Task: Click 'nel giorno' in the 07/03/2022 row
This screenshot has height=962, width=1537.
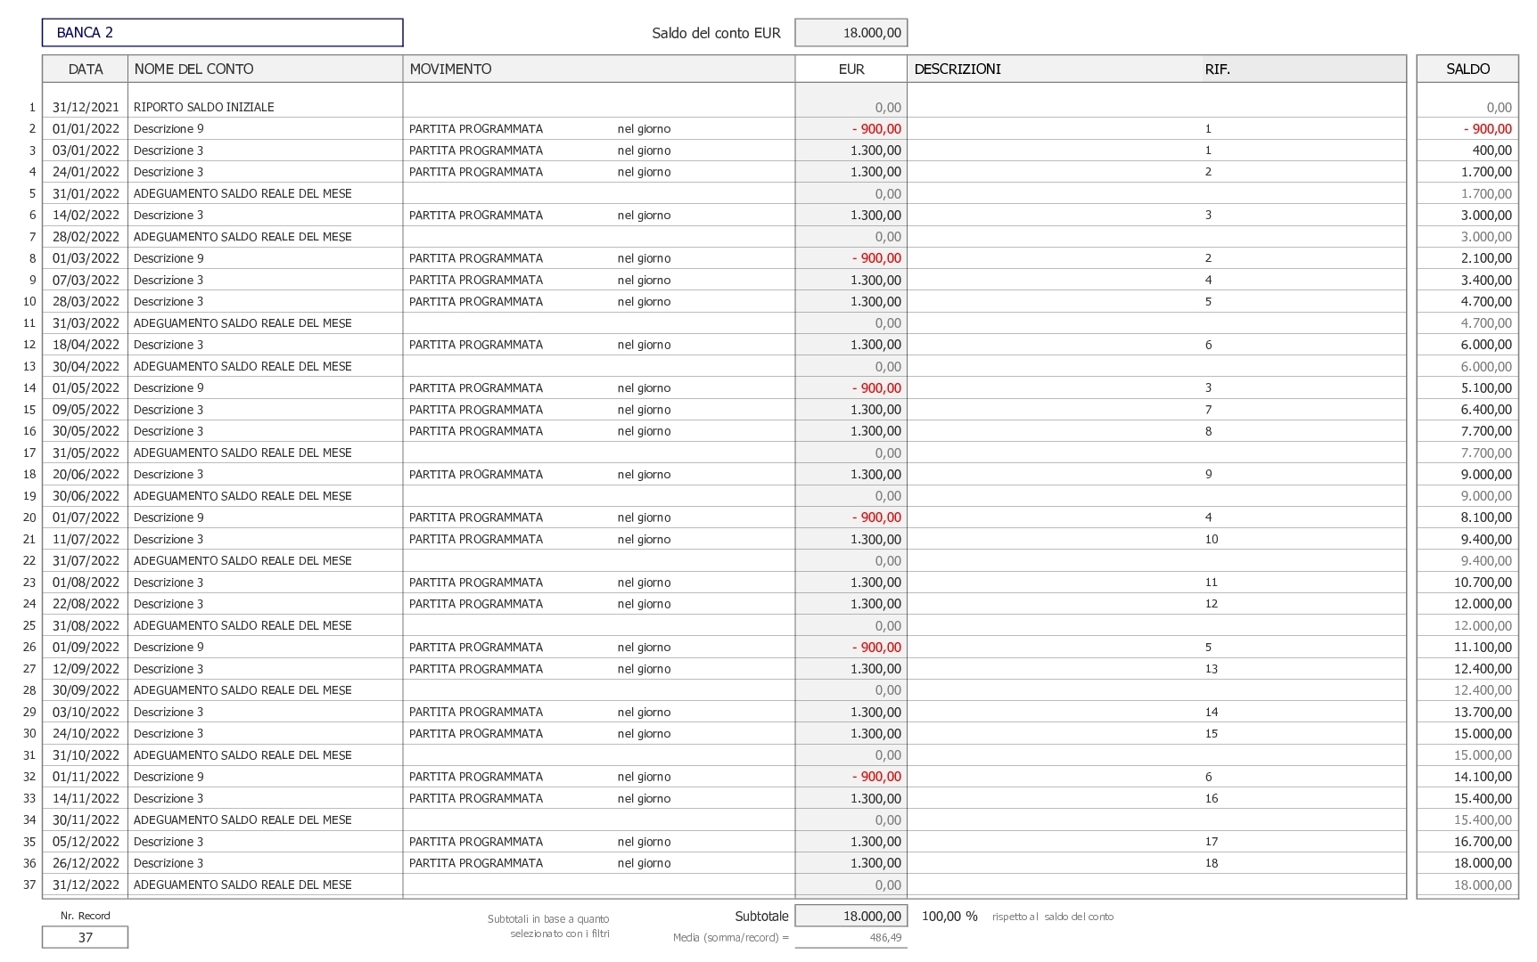Action: point(644,280)
